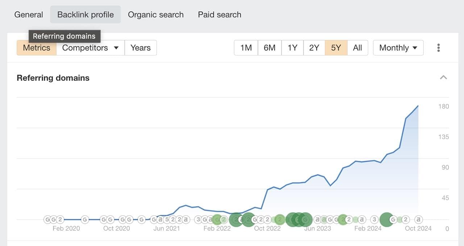Select the 1M time range
This screenshot has width=464, height=246.
point(246,48)
